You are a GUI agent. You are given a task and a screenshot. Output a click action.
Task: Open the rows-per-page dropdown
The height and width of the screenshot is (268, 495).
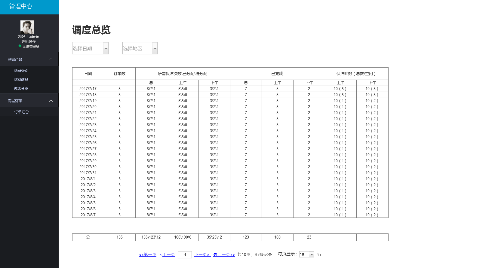[x=312, y=254]
